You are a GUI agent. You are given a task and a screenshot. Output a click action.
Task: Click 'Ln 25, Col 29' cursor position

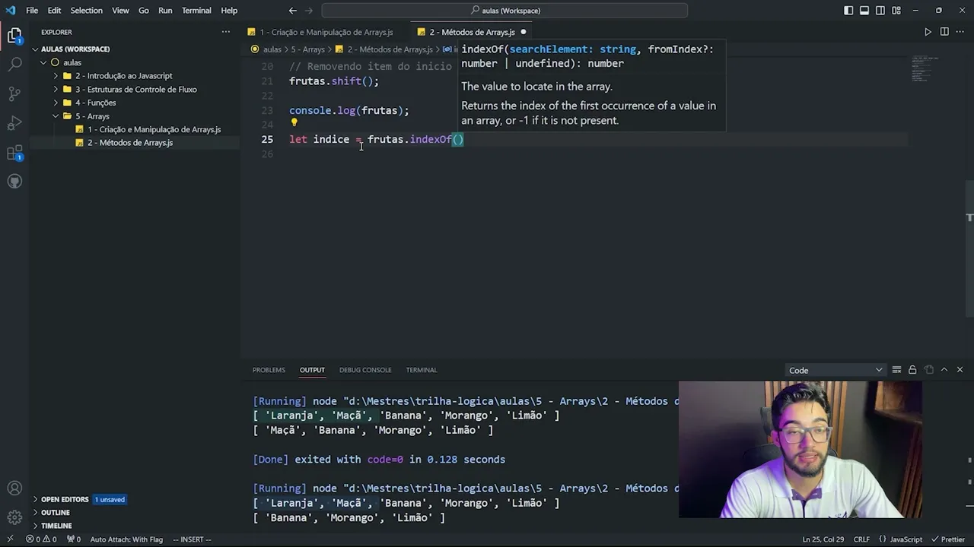pos(823,539)
